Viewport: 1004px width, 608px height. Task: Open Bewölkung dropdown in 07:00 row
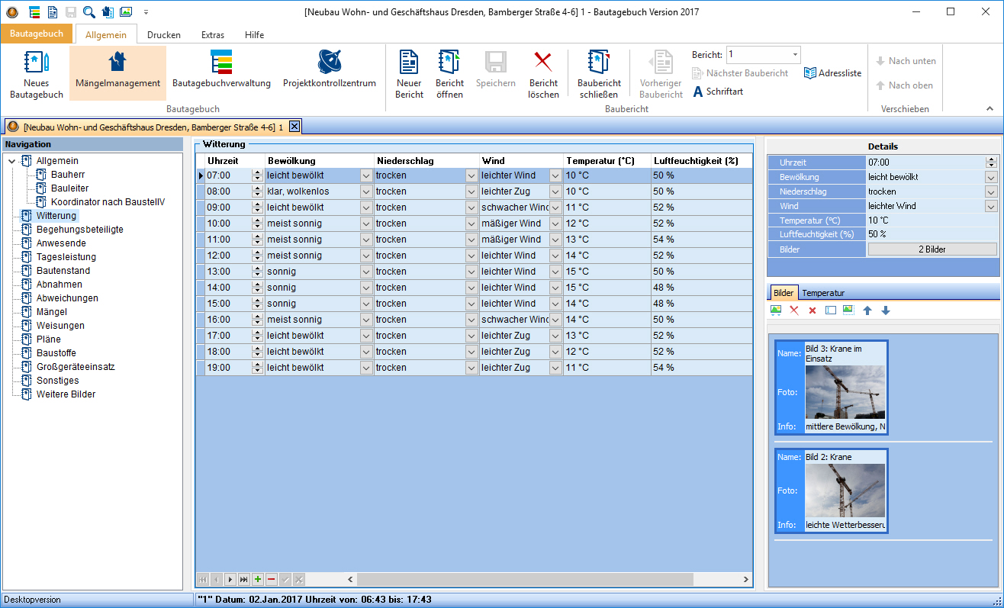[365, 175]
